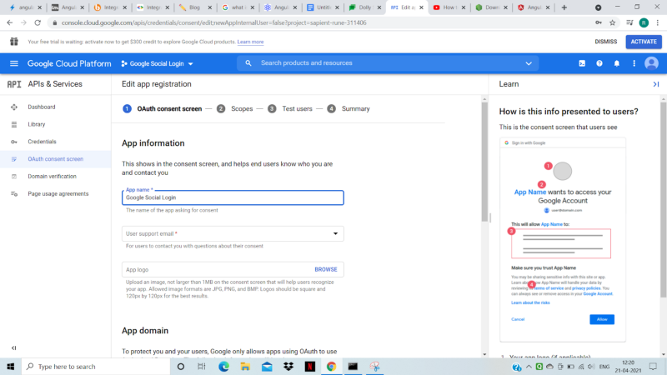The height and width of the screenshot is (375, 667).
Task: Click the consent screen preview image
Action: [563, 239]
